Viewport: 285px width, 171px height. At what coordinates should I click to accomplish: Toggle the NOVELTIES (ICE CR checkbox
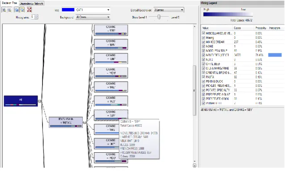click(203, 55)
